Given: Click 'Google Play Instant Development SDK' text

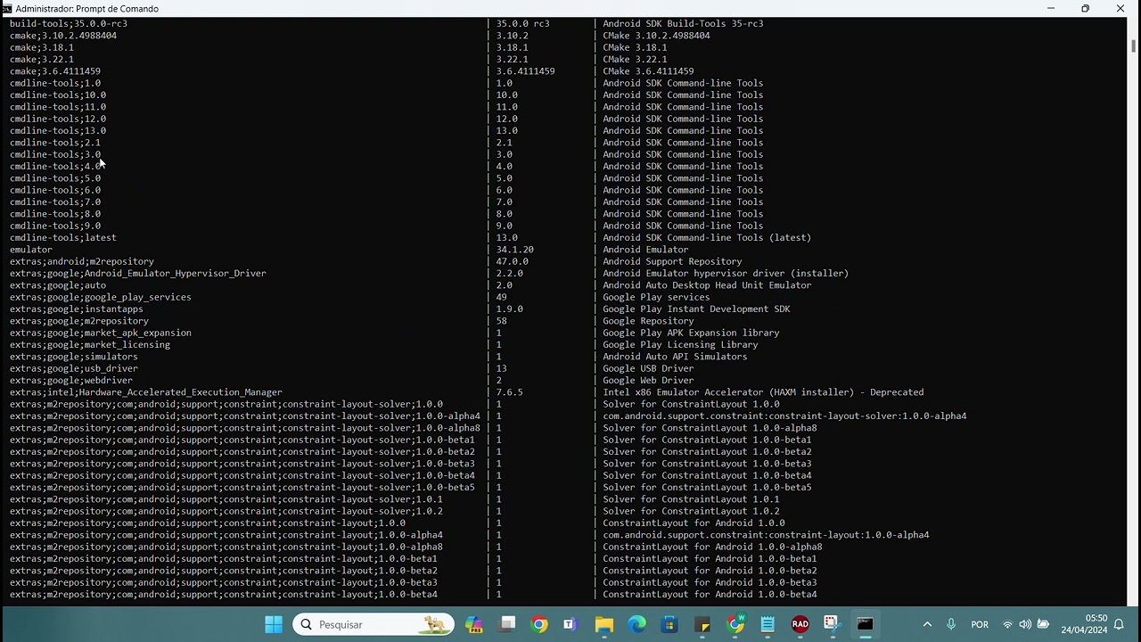Looking at the screenshot, I should (696, 309).
